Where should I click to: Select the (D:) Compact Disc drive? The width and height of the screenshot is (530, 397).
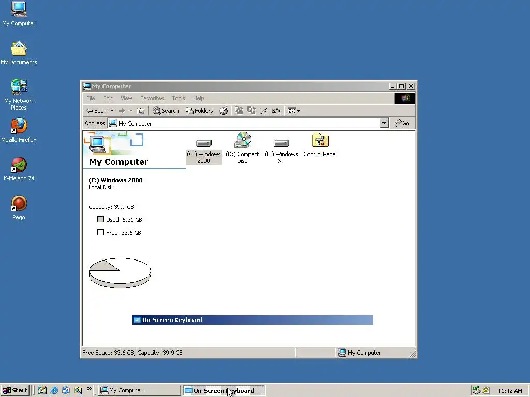pos(242,148)
